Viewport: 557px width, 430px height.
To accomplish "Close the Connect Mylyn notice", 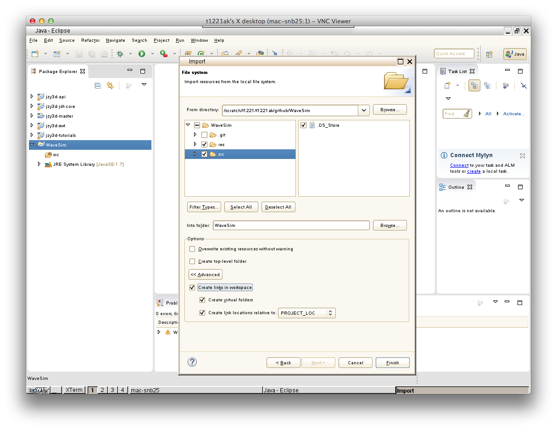I will [x=522, y=156].
